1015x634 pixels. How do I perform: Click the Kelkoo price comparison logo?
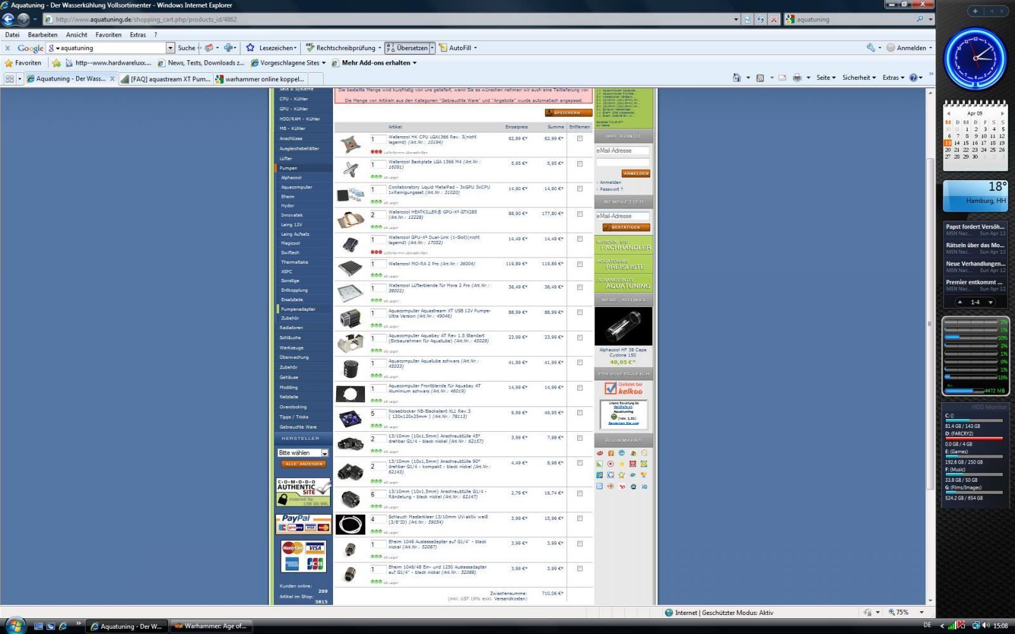[623, 388]
